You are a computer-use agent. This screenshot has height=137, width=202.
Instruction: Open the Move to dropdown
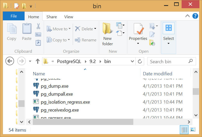(58, 29)
